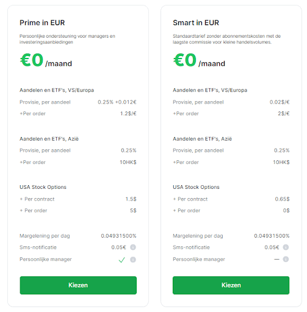The width and height of the screenshot is (307, 312).
Task: Click Prime 'USA Stock Options' section title
Action: tap(43, 187)
